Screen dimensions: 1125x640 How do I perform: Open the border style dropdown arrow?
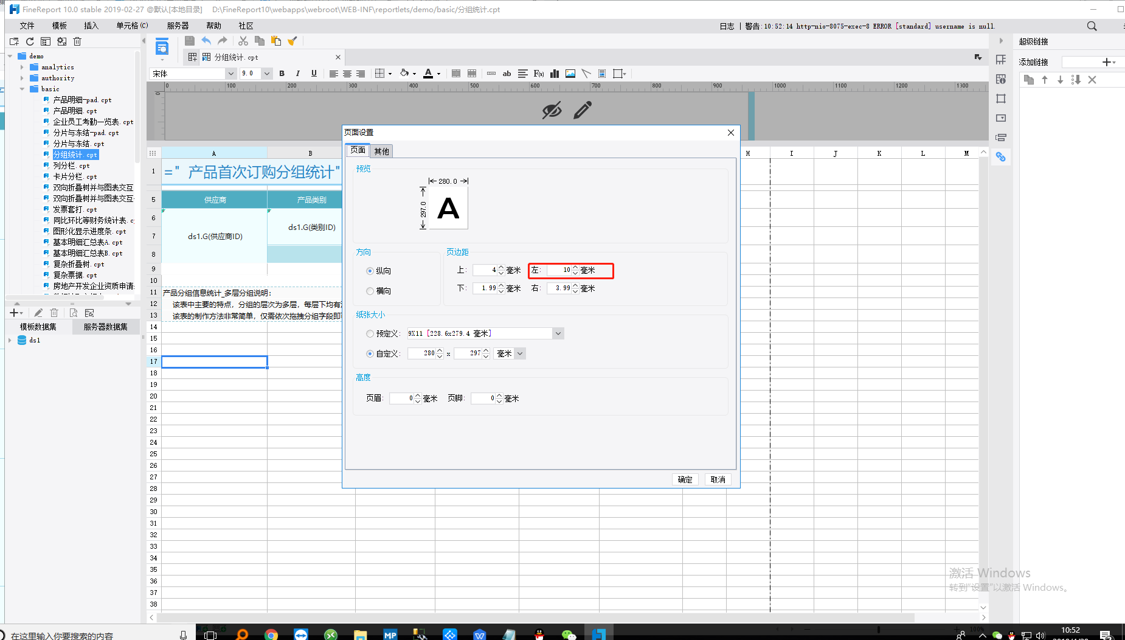click(390, 74)
